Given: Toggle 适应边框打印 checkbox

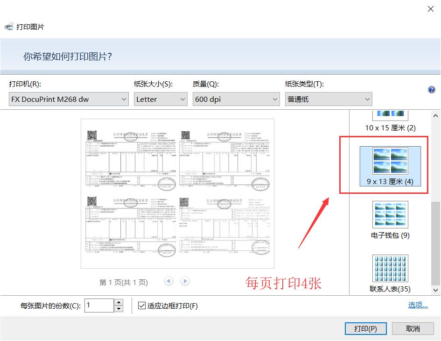Looking at the screenshot, I should [143, 306].
